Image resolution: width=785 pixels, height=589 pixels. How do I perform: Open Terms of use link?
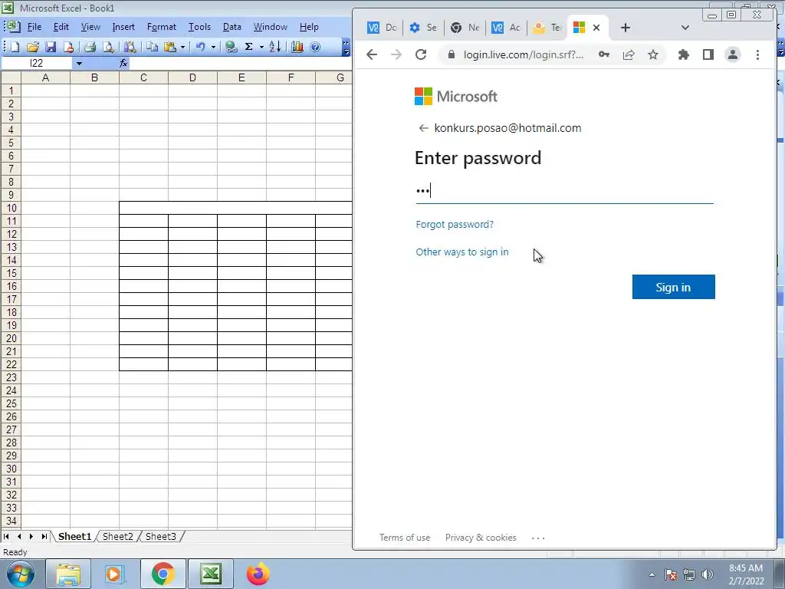click(405, 538)
